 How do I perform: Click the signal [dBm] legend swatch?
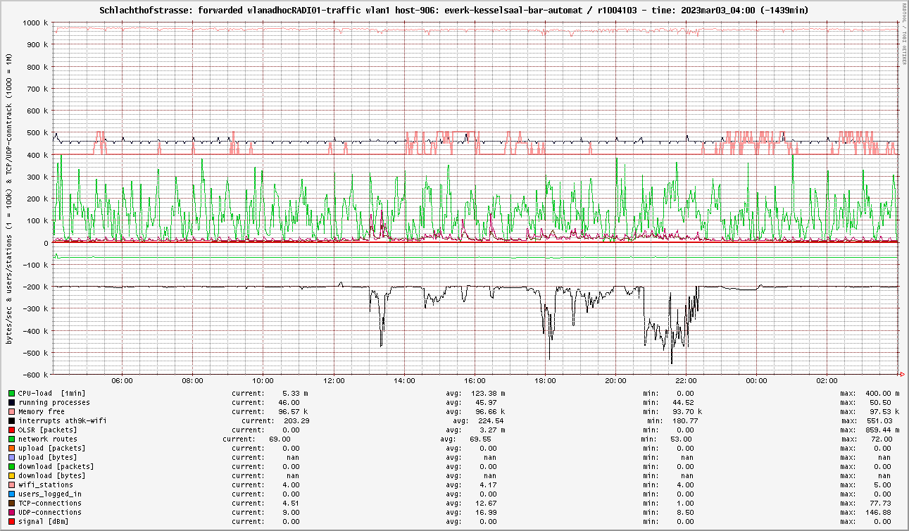click(x=12, y=521)
